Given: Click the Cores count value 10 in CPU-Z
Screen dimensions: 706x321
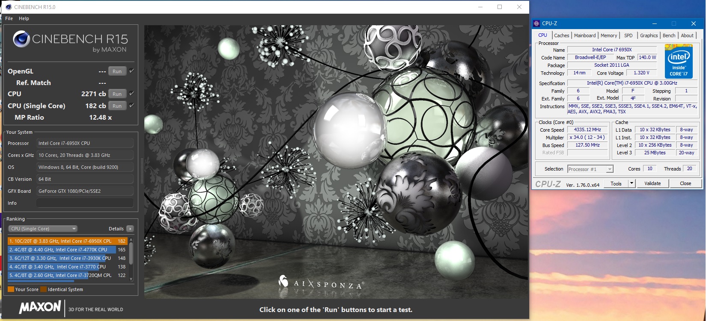Looking at the screenshot, I should pos(649,168).
